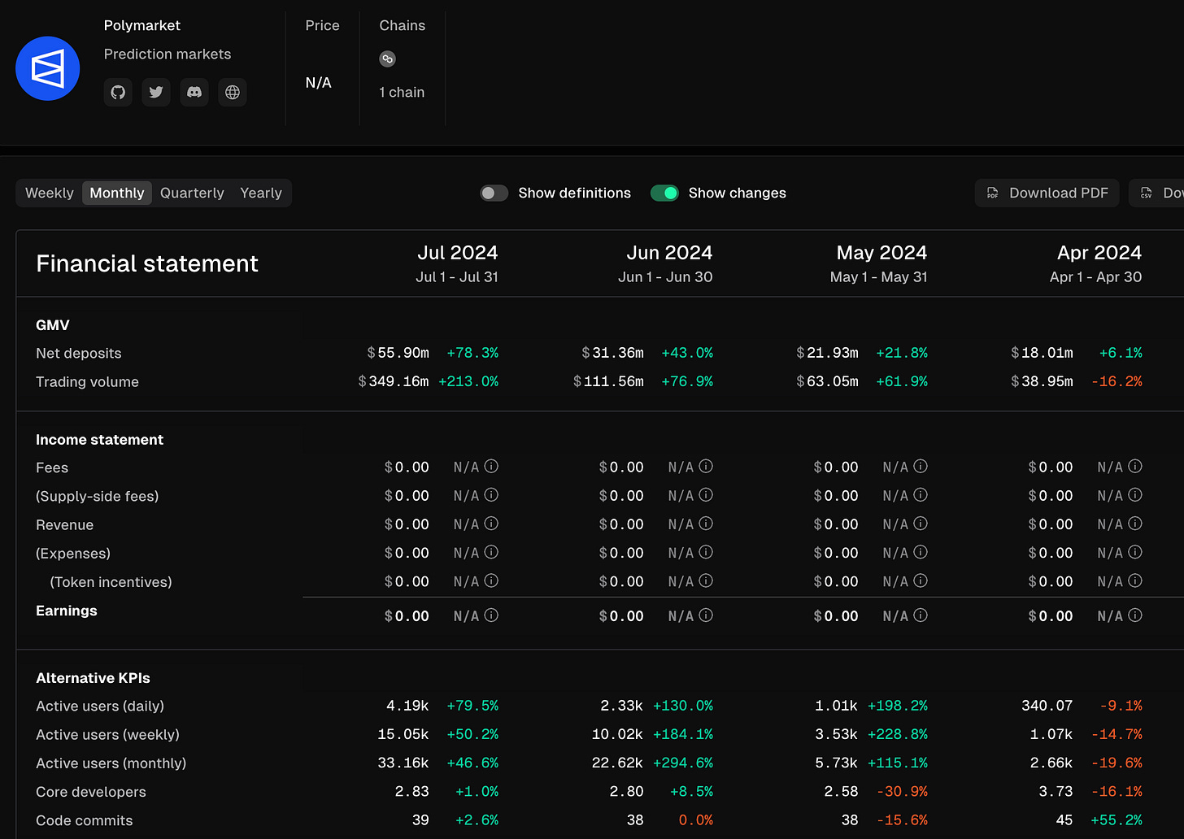1184x839 pixels.
Task: Disable the Show changes toggle
Action: [x=664, y=193]
